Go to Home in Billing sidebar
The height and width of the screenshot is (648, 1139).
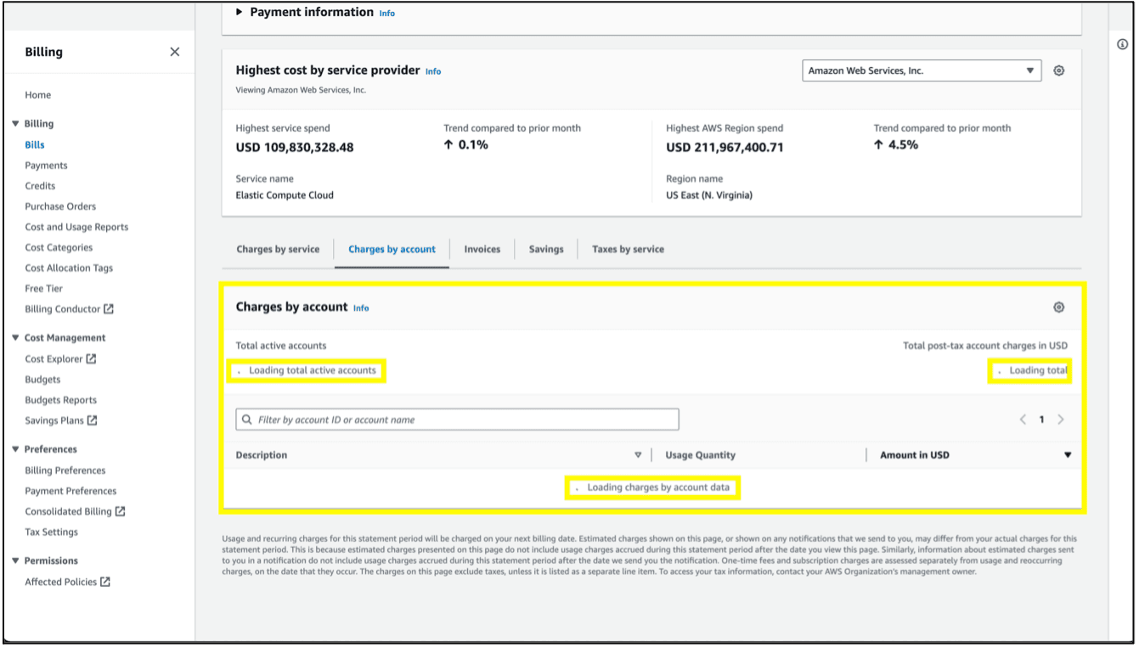(x=38, y=95)
